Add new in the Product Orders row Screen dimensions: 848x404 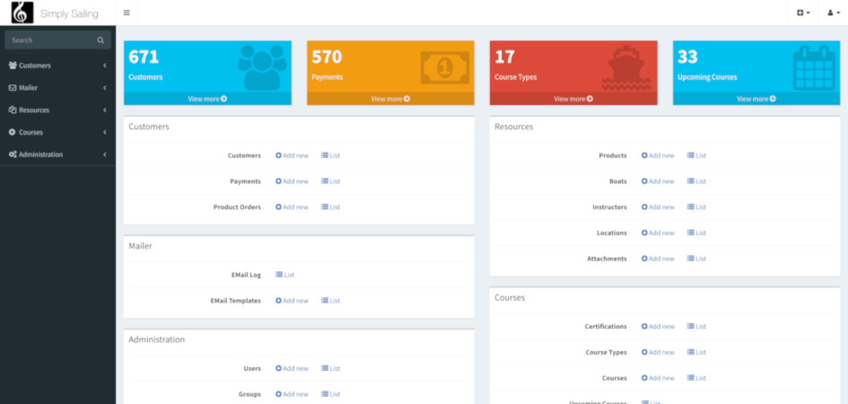click(292, 207)
